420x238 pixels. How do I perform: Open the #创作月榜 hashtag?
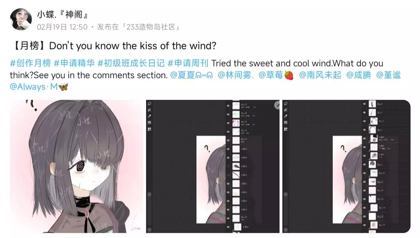30,63
